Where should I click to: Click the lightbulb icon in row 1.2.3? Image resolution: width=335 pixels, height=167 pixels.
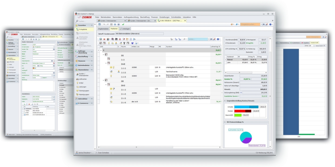pyautogui.click(x=111, y=76)
